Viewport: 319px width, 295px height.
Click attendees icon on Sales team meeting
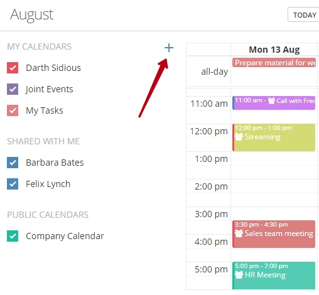(239, 233)
